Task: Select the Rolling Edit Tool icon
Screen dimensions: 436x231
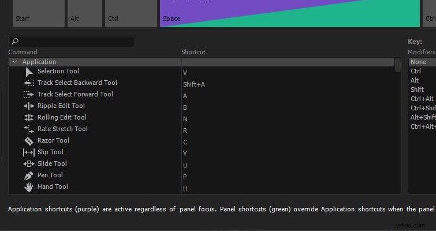Action: tap(29, 118)
